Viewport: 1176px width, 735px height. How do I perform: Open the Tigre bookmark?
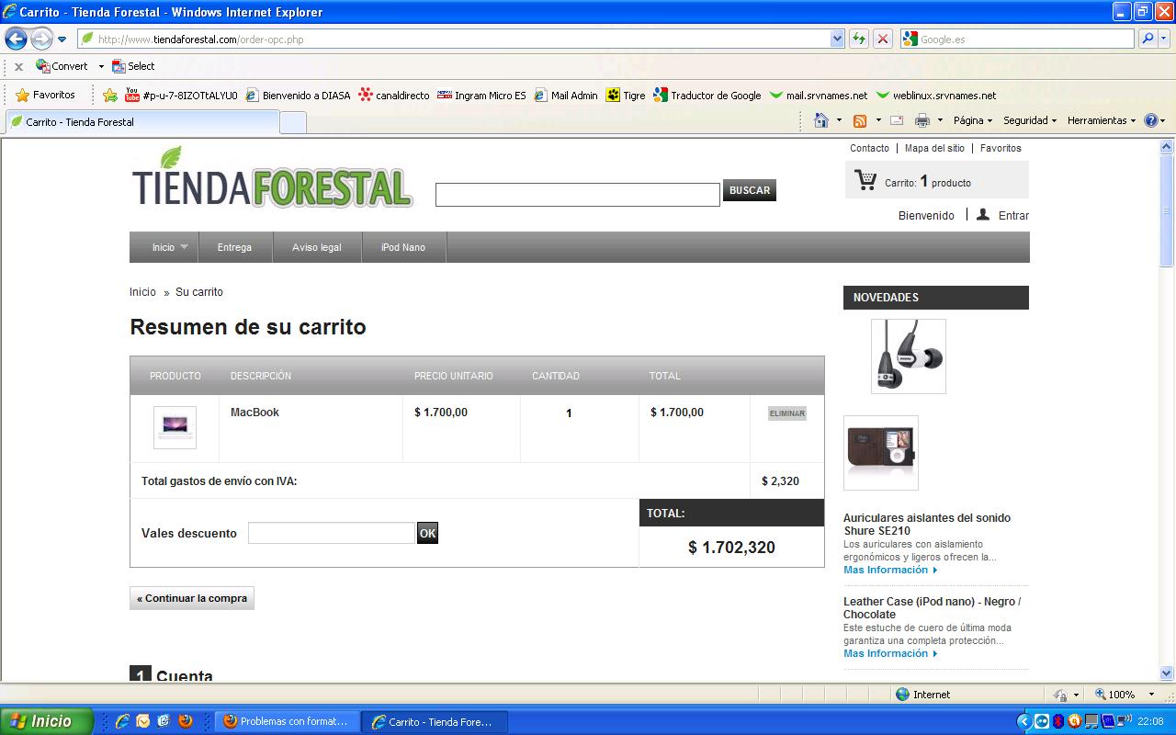click(x=626, y=95)
